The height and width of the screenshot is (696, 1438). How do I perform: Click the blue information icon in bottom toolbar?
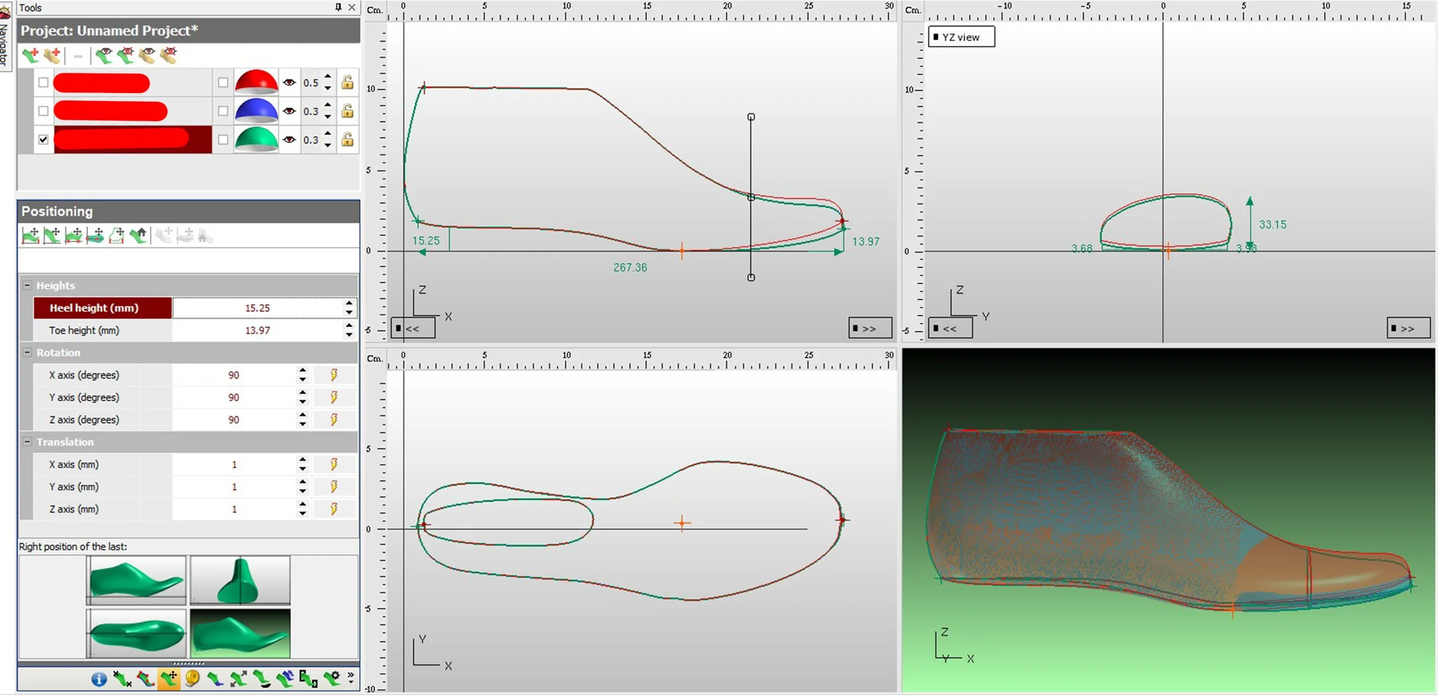(x=99, y=679)
